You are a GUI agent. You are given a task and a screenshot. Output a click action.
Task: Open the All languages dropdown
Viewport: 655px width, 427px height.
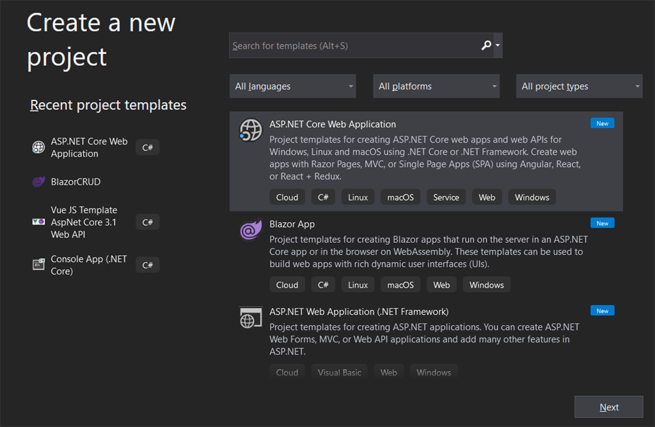coord(293,86)
